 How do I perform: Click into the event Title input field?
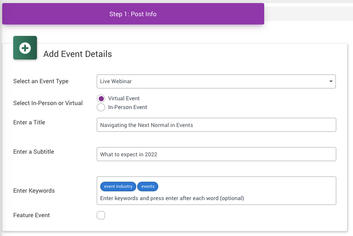pos(216,125)
